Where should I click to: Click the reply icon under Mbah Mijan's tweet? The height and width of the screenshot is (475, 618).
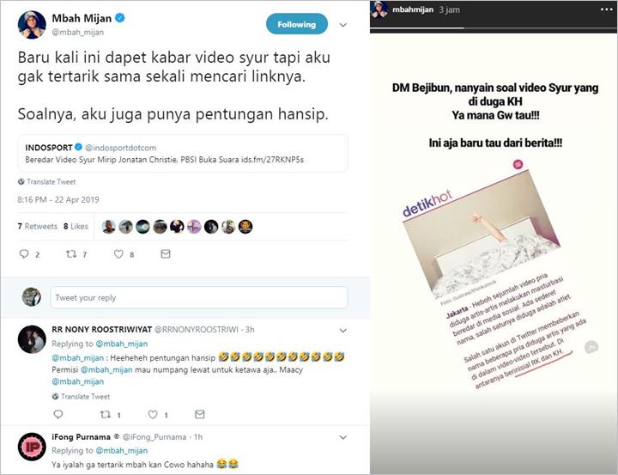point(24,253)
